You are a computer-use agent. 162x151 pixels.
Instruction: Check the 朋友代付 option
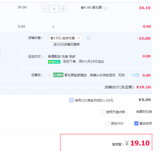point(108,123)
